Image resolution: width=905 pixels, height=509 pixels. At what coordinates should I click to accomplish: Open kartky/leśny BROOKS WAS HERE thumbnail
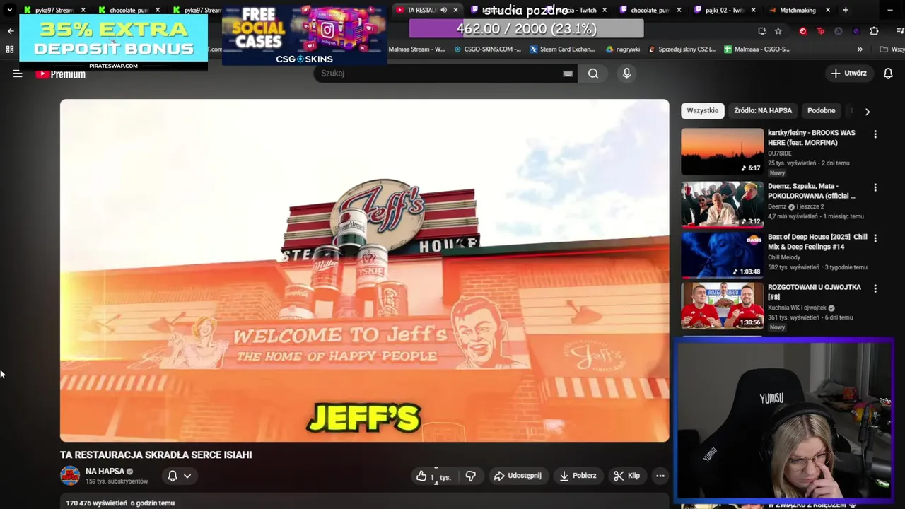point(722,151)
